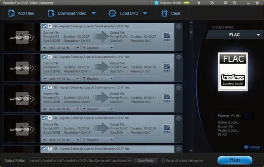This screenshot has height=167, width=264.
Task: Uncheck the checkbox for track 04
Action: coord(44,118)
